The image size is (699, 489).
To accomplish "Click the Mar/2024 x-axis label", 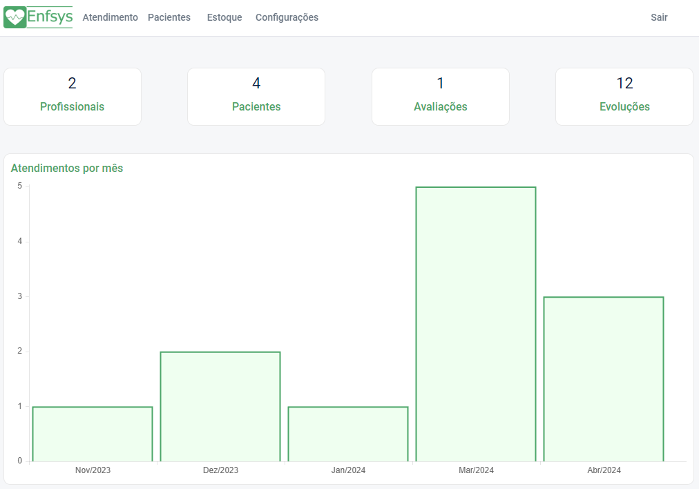I will tap(476, 470).
